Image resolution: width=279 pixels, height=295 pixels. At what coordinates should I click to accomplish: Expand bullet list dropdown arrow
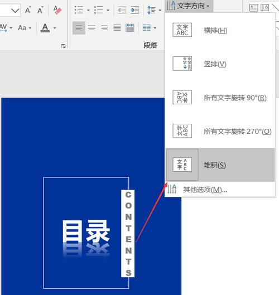[x=88, y=10]
